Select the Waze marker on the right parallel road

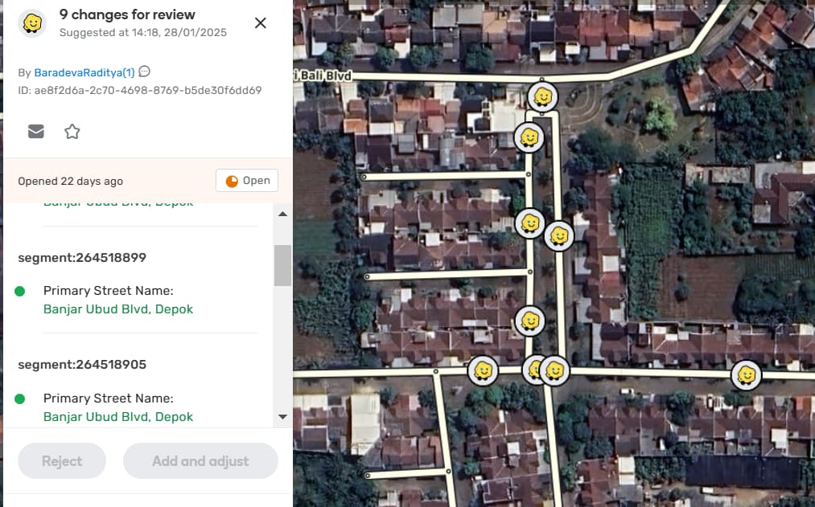point(558,236)
